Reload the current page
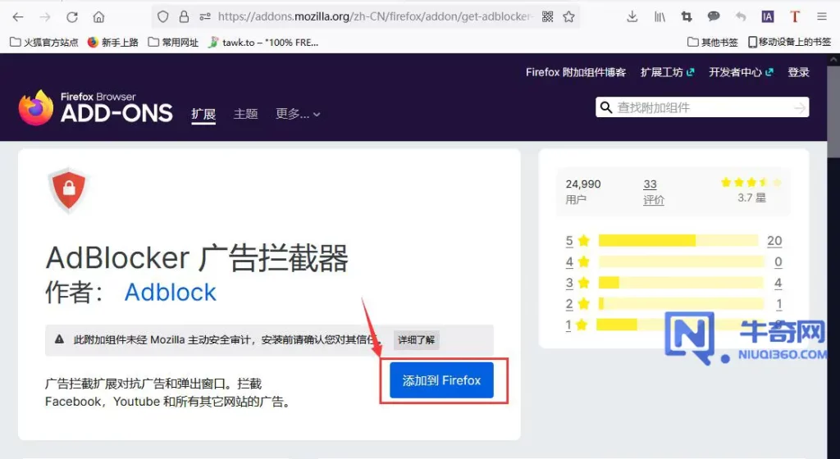Viewport: 840px width, 459px height. [x=72, y=17]
